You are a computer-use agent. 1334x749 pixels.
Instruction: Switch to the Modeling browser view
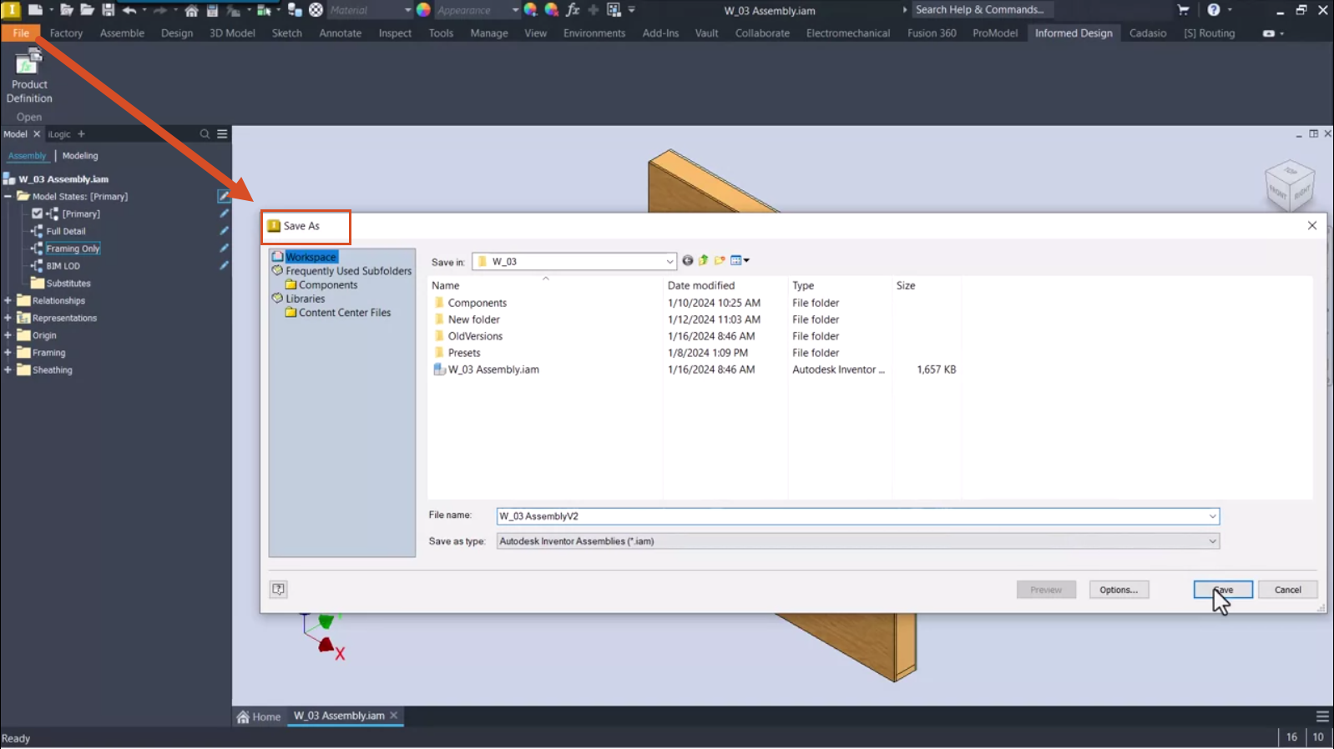click(80, 156)
